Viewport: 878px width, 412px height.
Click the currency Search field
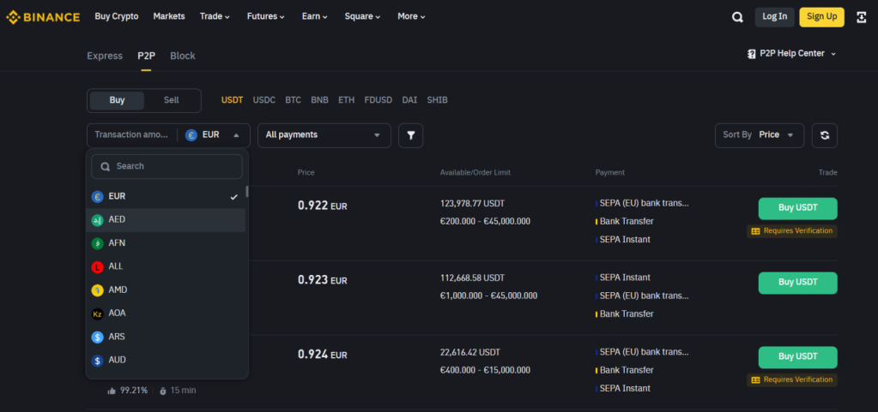167,166
